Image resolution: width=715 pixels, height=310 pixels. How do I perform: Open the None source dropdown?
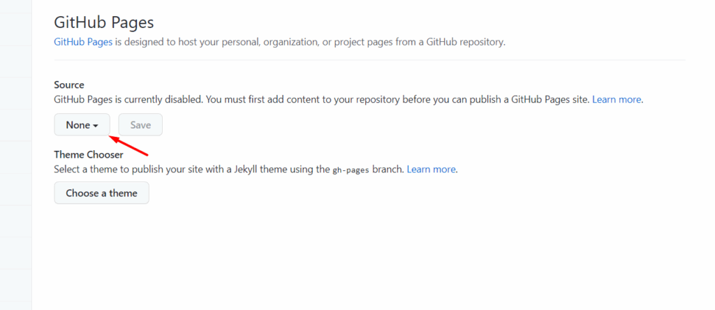(x=82, y=124)
